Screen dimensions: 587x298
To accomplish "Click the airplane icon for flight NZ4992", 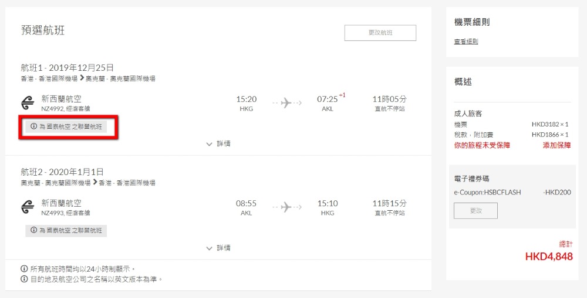I will (x=286, y=102).
